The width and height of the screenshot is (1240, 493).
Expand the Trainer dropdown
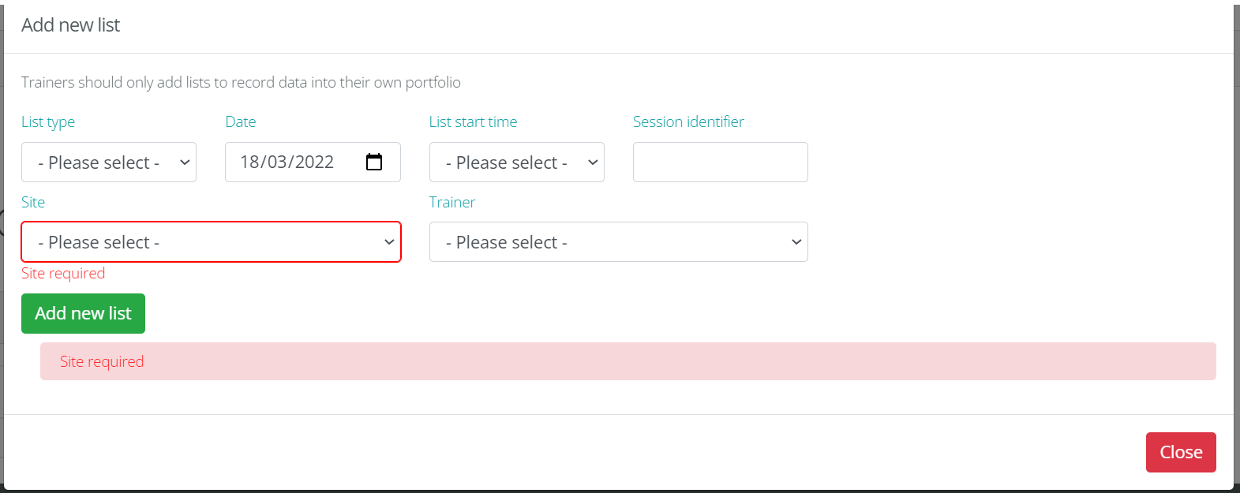click(x=618, y=242)
